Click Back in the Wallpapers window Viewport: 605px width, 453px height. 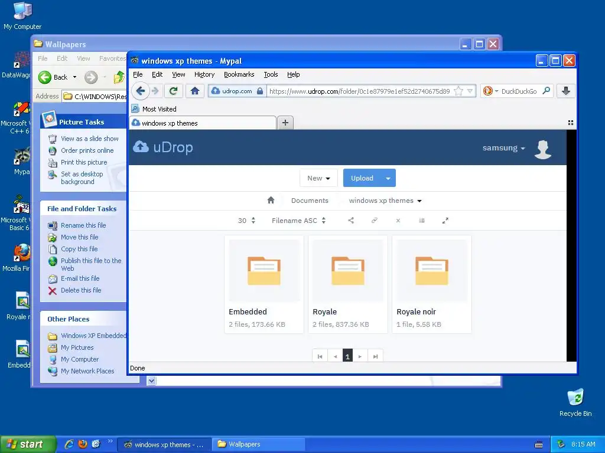(53, 77)
